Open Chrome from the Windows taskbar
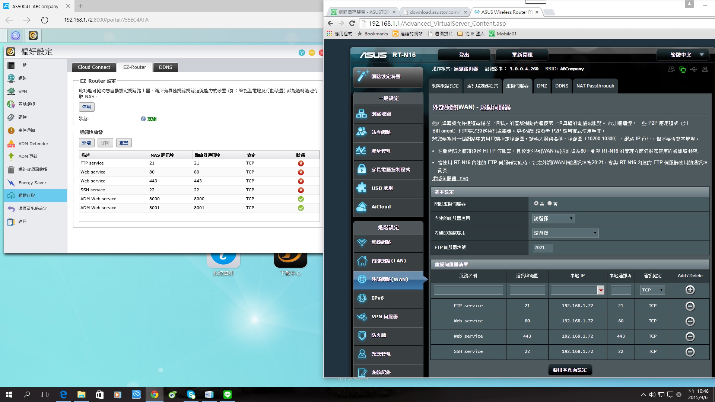 point(154,395)
